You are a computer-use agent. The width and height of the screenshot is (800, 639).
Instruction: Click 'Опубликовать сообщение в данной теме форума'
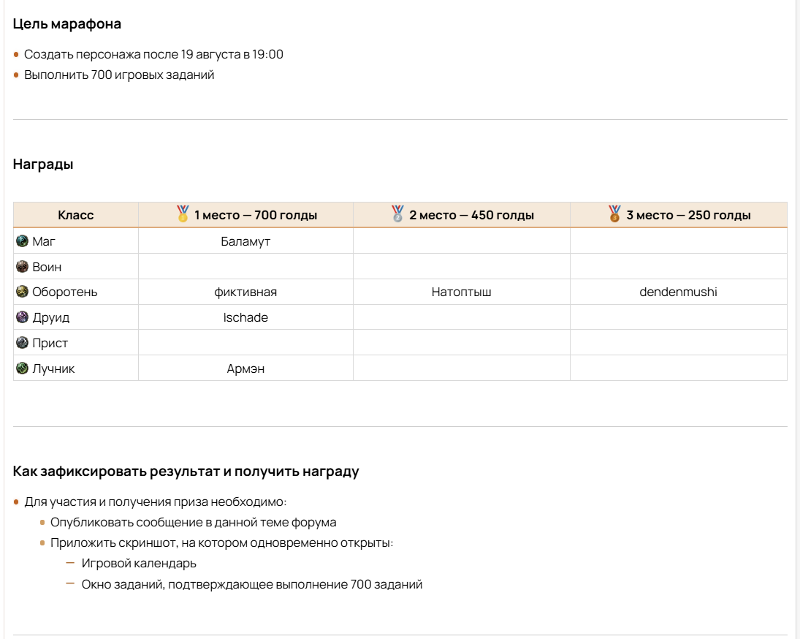[x=193, y=522]
